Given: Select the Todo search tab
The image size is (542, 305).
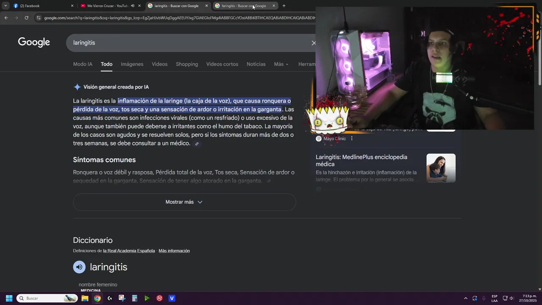Looking at the screenshot, I should coord(106,64).
